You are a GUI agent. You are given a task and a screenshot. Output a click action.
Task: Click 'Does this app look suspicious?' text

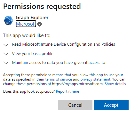(x=29, y=91)
